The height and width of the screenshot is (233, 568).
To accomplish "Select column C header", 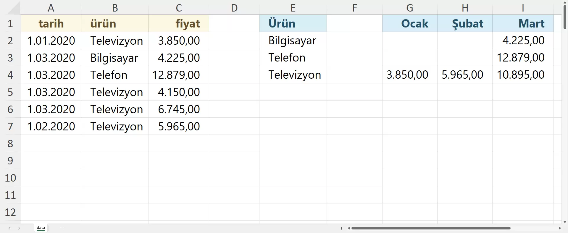I will [179, 8].
